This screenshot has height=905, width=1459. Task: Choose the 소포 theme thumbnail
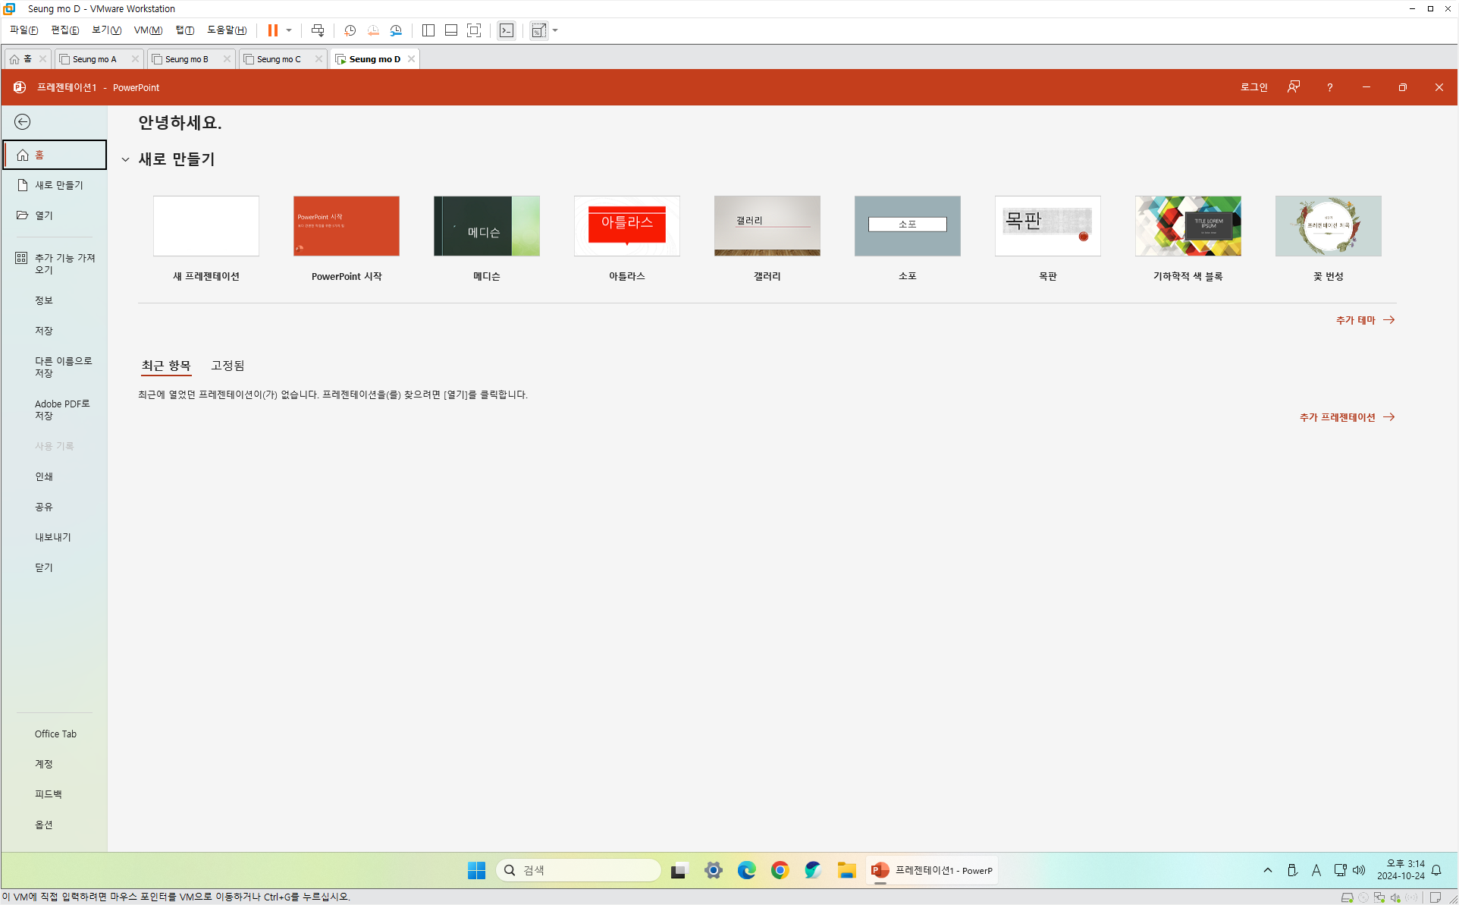pos(908,226)
